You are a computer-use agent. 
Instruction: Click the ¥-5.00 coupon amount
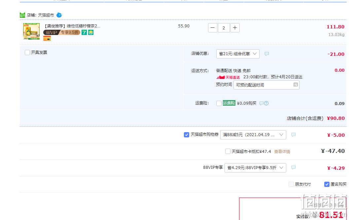(336, 135)
